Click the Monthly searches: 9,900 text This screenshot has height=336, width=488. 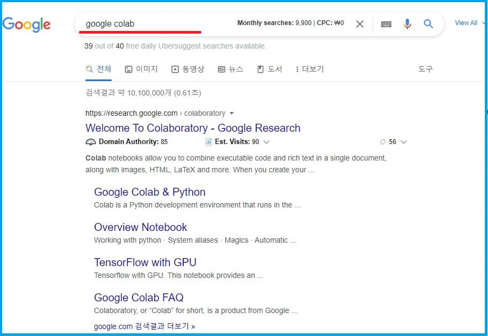tap(274, 23)
